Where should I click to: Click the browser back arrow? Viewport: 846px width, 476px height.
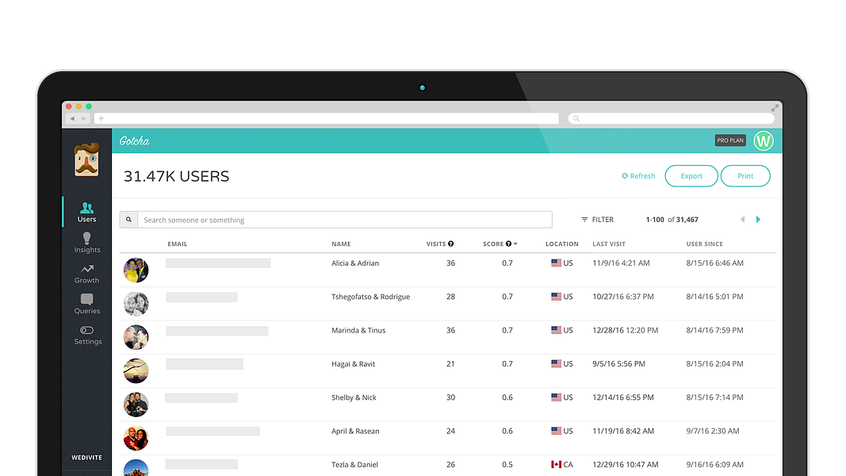pyautogui.click(x=72, y=118)
